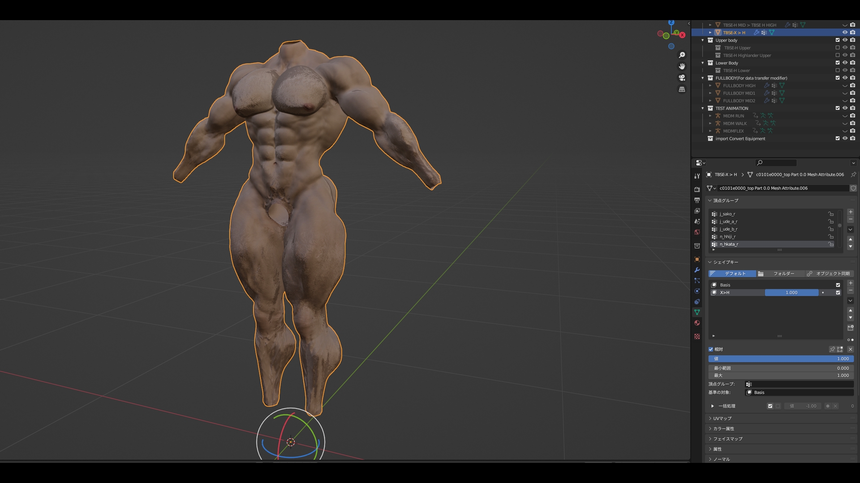860x483 pixels.
Task: Open properties editor type dropdown
Action: pyautogui.click(x=701, y=163)
